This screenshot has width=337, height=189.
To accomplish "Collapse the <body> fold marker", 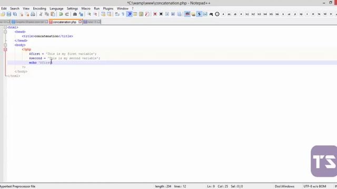I will coord(5,45).
